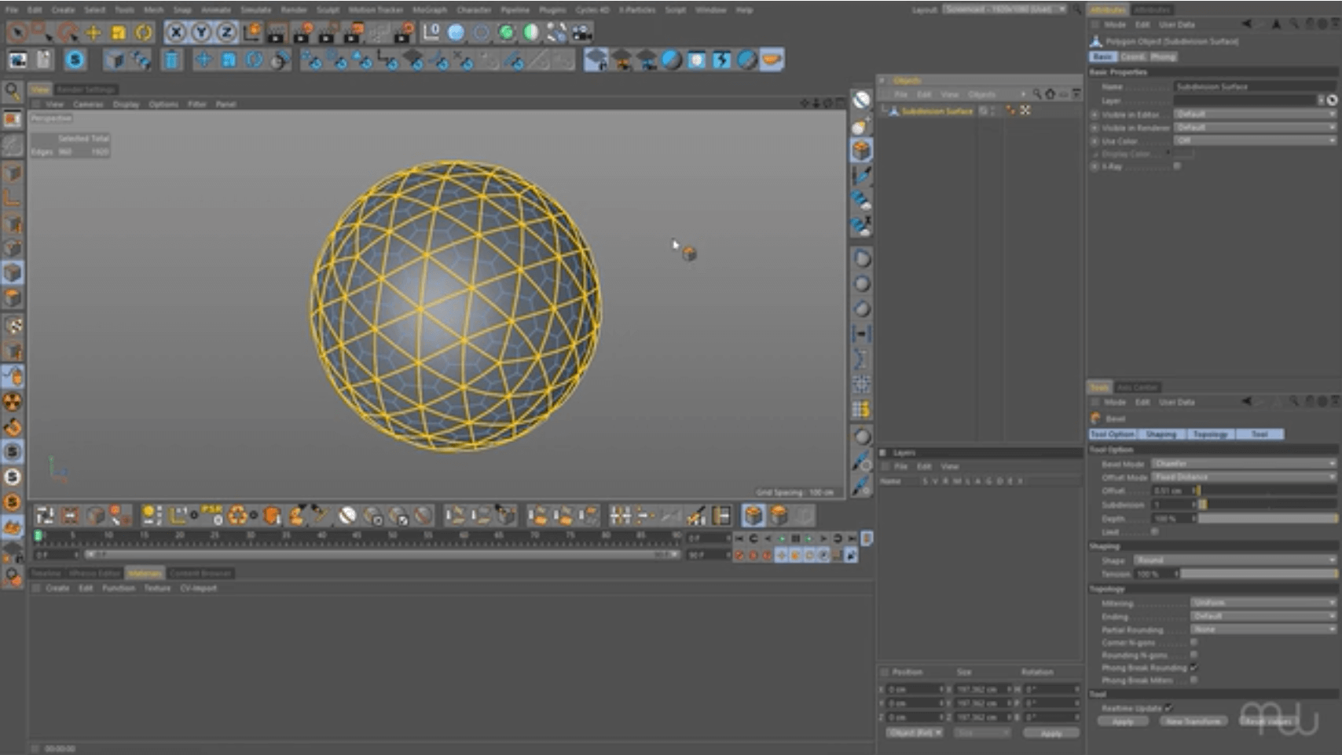This screenshot has height=755, width=1342.
Task: Click the Apply button in Tool panel
Action: click(x=1122, y=721)
